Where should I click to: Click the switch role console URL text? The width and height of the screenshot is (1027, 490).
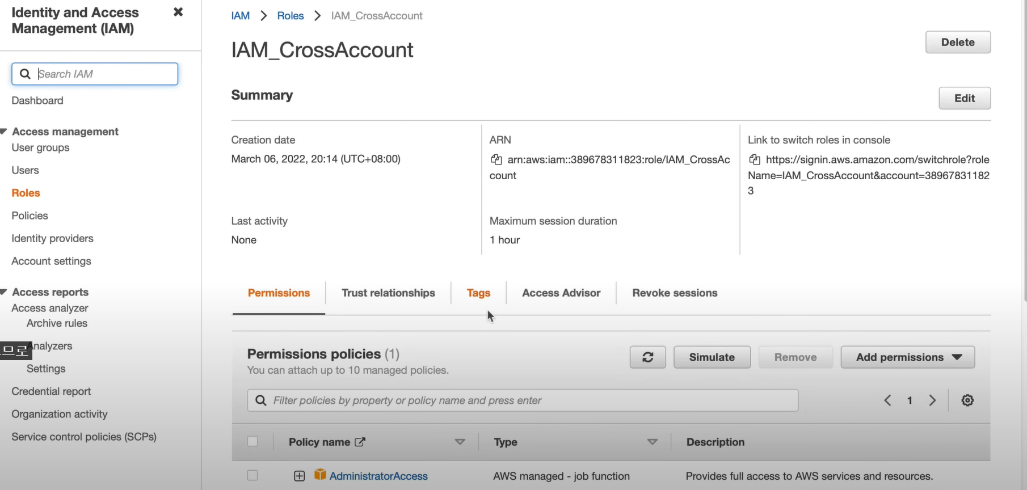pos(869,175)
